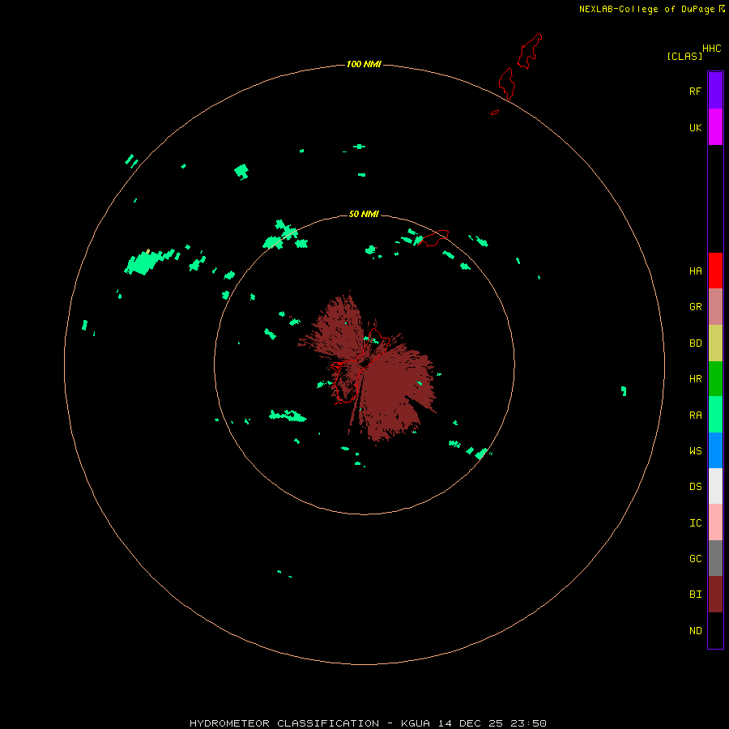Click the UK magenta legend swatch
Screen dimensions: 729x729
[715, 127]
